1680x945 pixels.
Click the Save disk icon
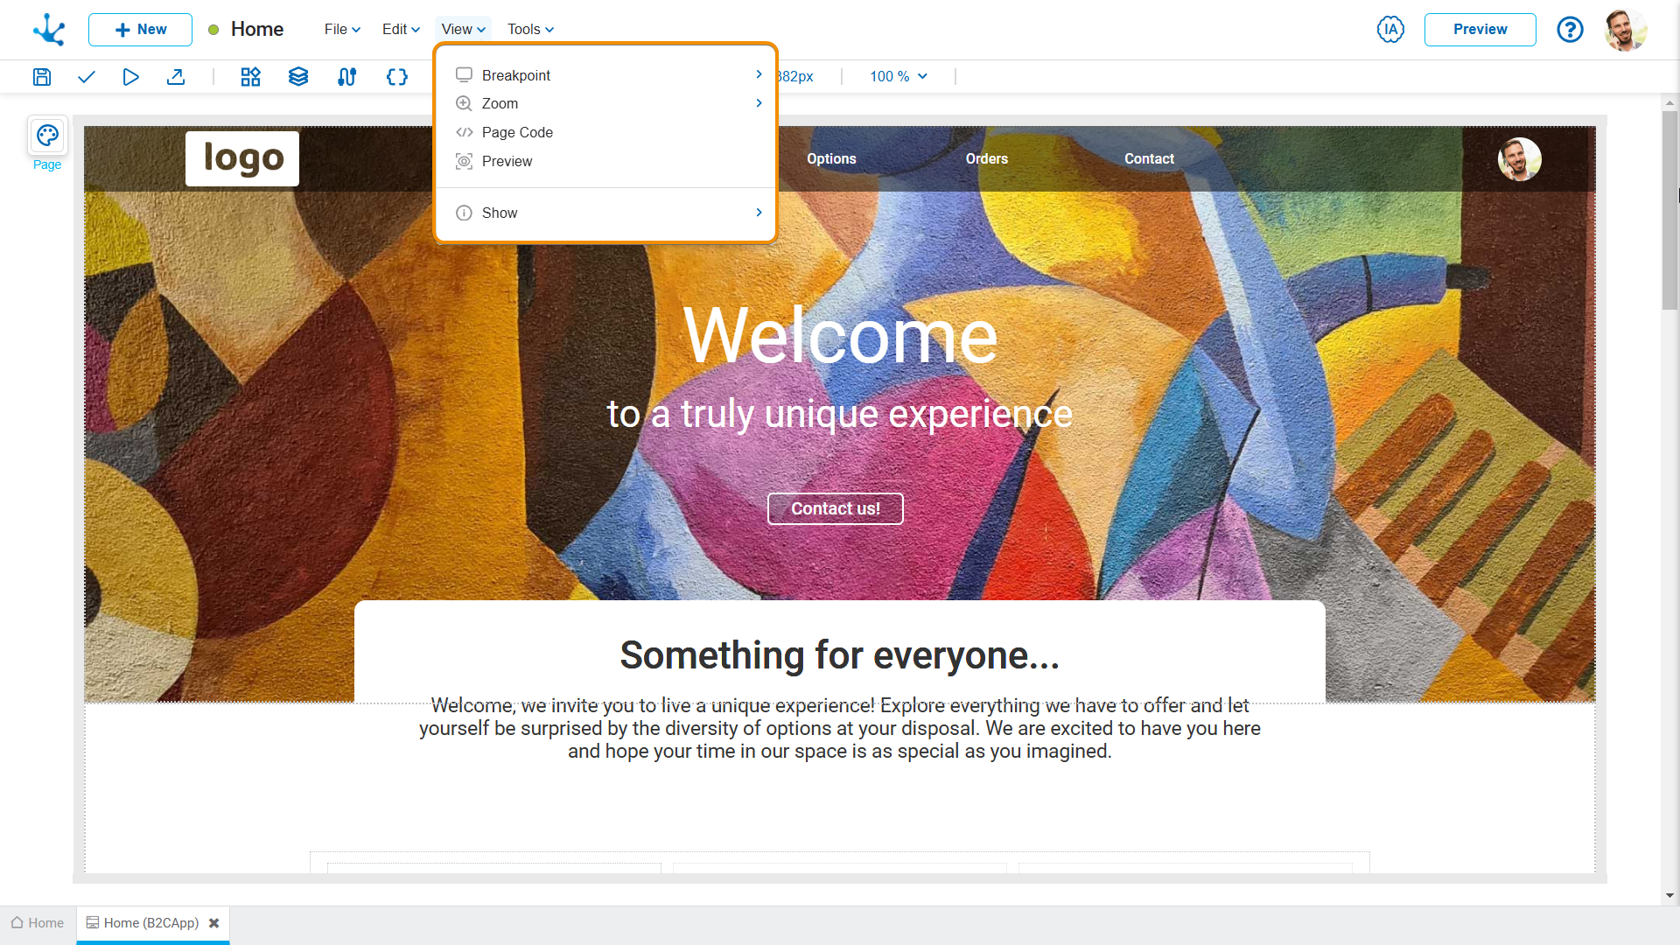point(42,77)
